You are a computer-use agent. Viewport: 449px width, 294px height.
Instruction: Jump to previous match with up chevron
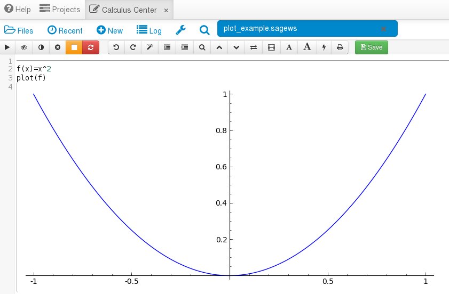[x=219, y=47]
